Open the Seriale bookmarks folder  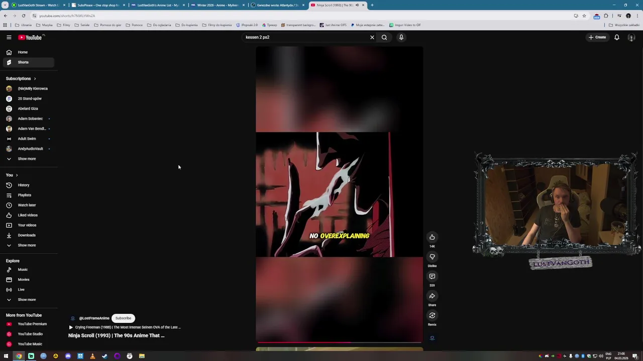pos(82,25)
